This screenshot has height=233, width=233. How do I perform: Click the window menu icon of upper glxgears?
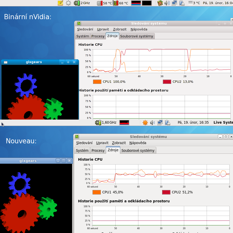(6, 62)
